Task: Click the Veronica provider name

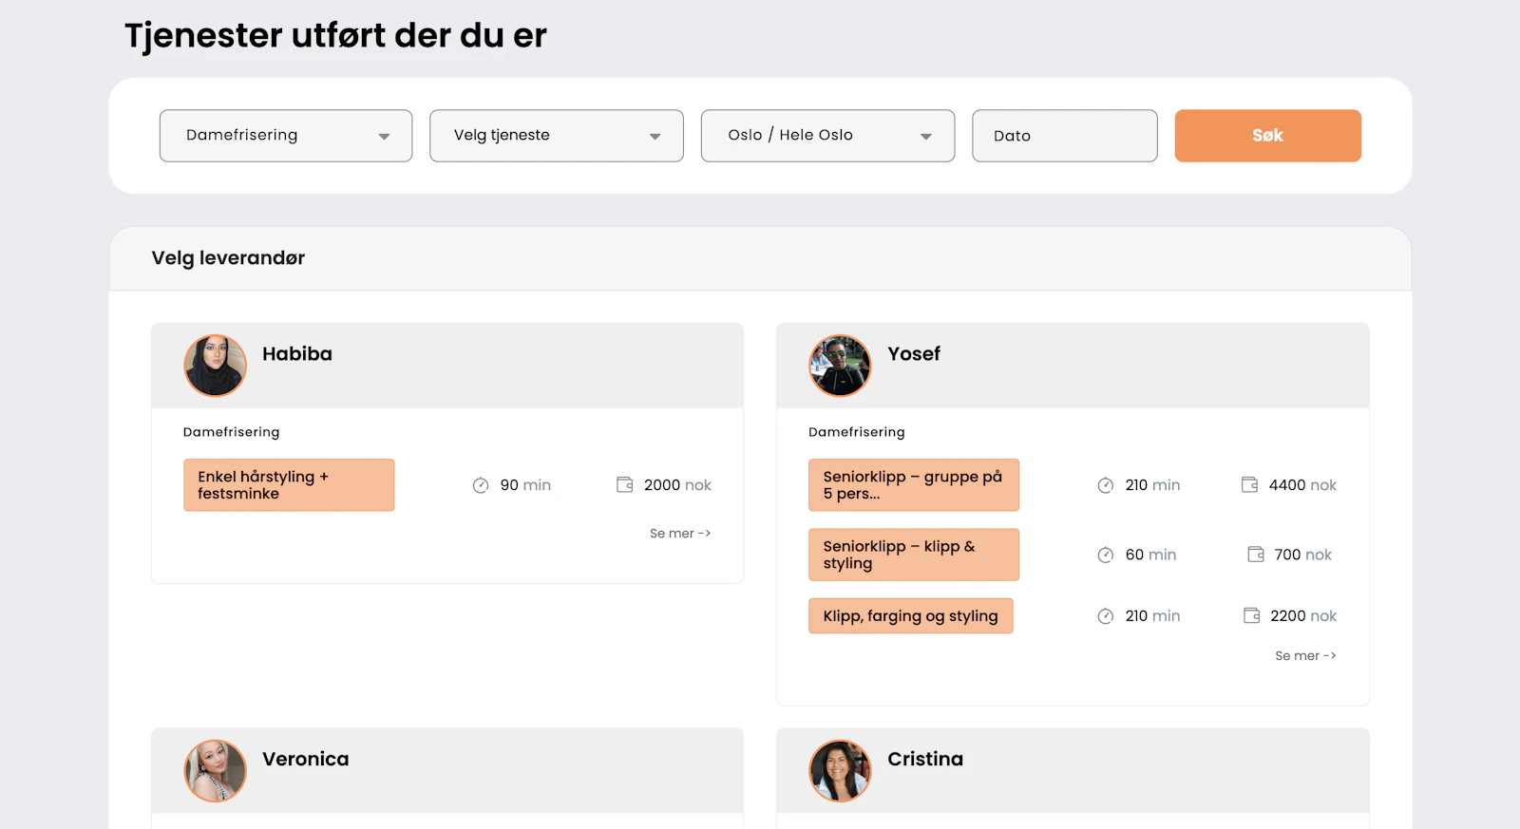Action: (x=306, y=760)
